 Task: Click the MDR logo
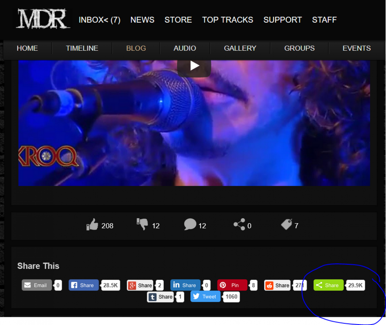click(43, 19)
